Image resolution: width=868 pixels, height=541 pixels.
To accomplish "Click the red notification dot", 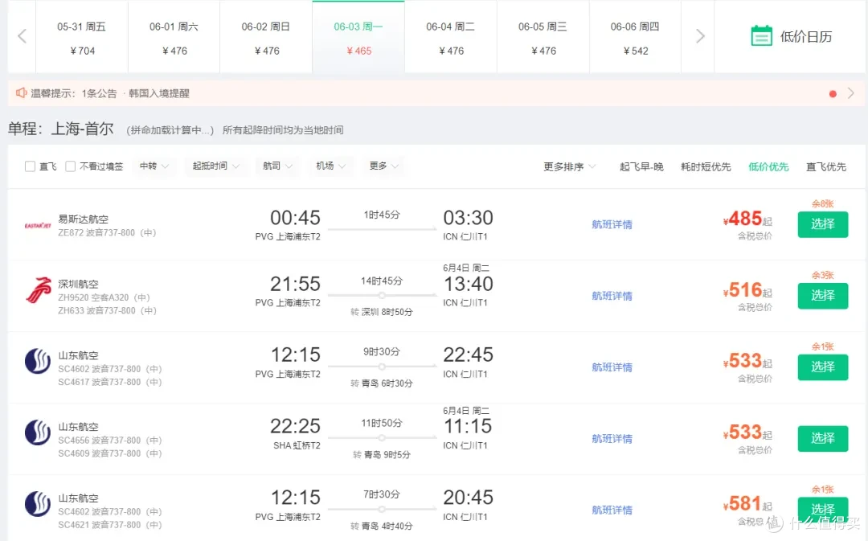I will 833,93.
